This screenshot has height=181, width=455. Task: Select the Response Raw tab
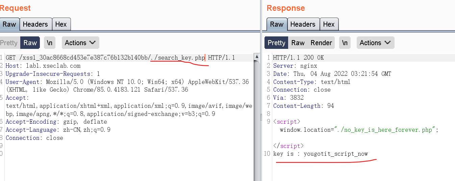[x=277, y=24]
